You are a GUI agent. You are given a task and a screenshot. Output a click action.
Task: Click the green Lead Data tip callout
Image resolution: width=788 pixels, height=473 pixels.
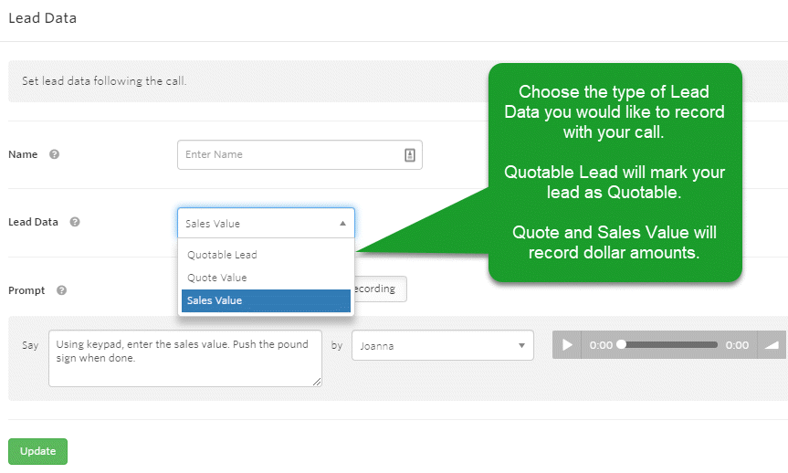click(x=615, y=172)
